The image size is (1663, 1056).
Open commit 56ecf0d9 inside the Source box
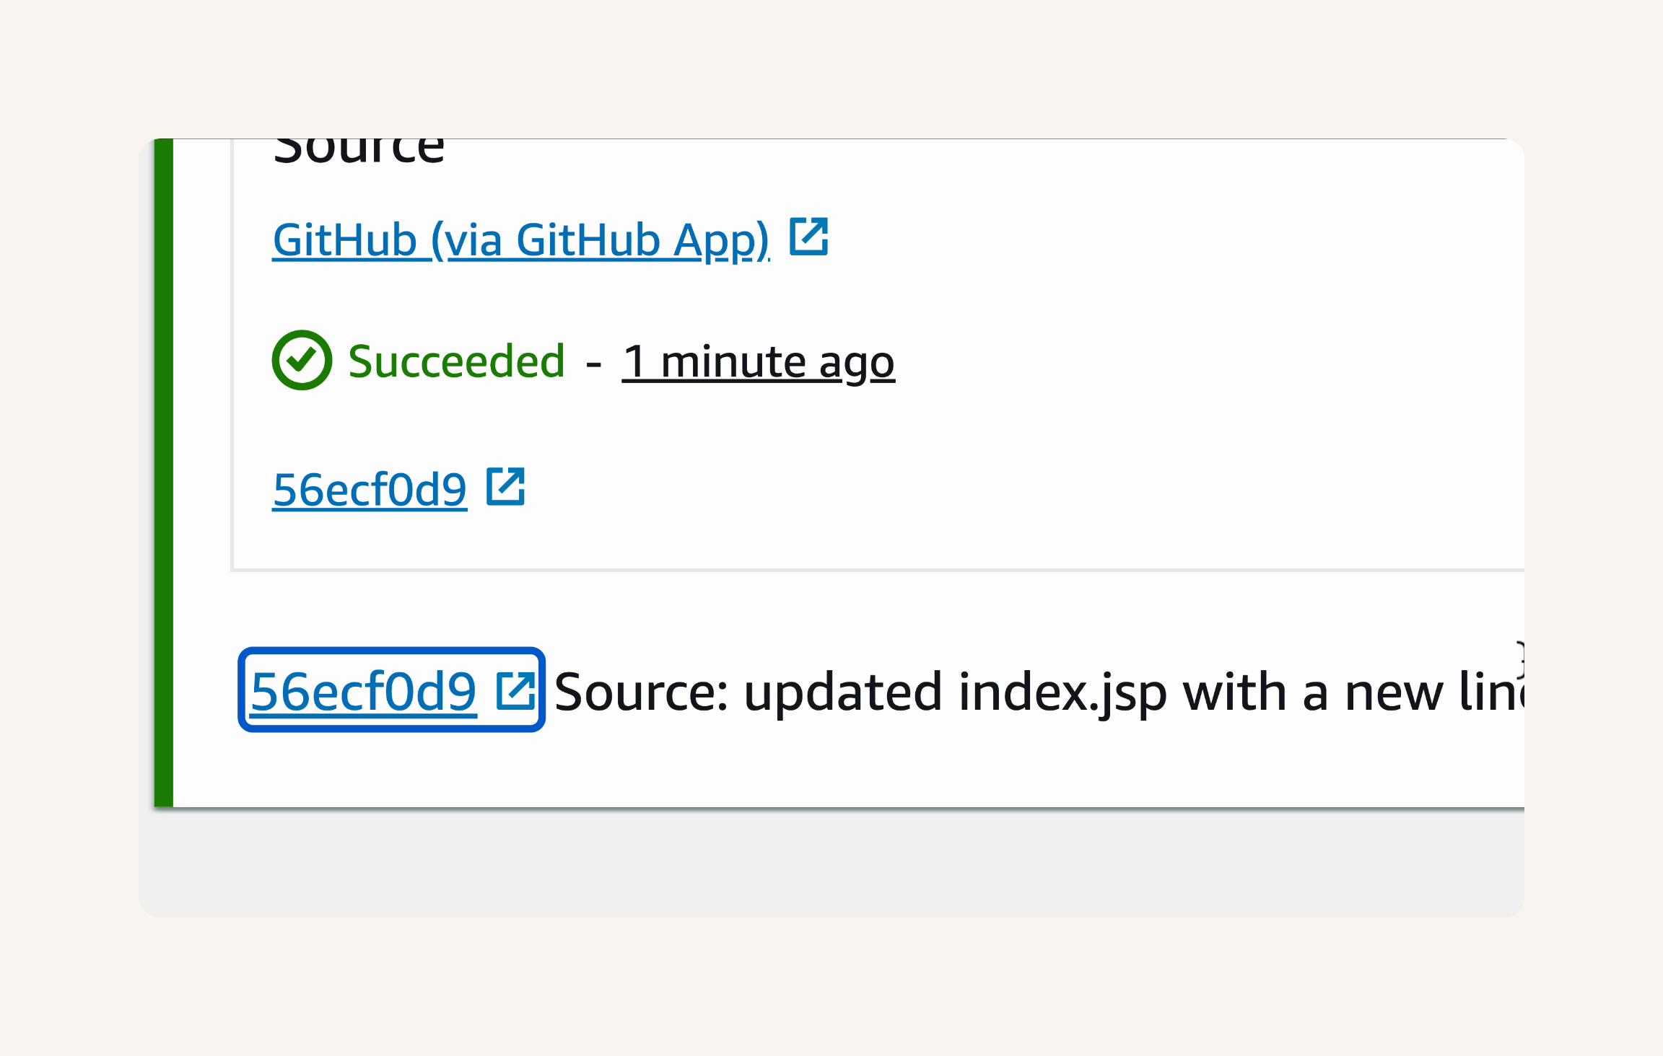pyautogui.click(x=370, y=490)
